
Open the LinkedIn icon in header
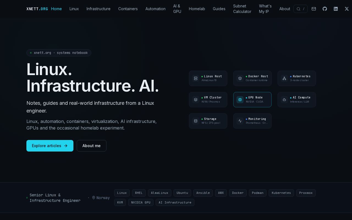336,9
